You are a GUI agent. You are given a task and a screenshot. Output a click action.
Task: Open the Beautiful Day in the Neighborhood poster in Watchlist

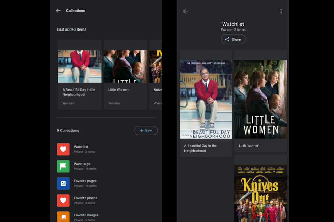pos(206,99)
